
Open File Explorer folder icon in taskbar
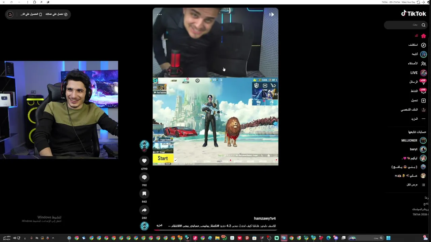pyautogui.click(x=217, y=238)
